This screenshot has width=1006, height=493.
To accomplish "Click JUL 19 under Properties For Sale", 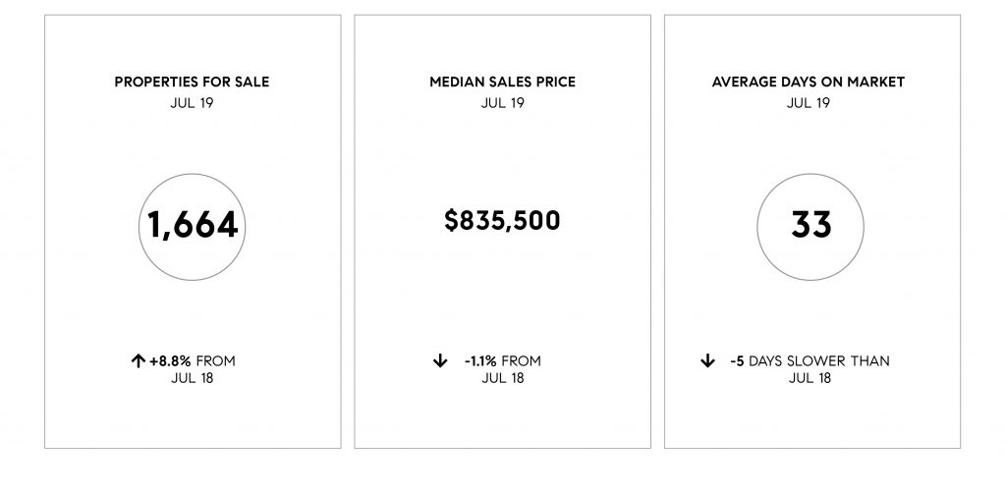I will point(192,102).
